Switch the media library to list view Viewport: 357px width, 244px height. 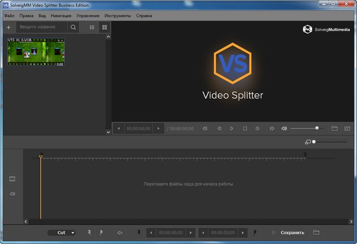click(92, 27)
